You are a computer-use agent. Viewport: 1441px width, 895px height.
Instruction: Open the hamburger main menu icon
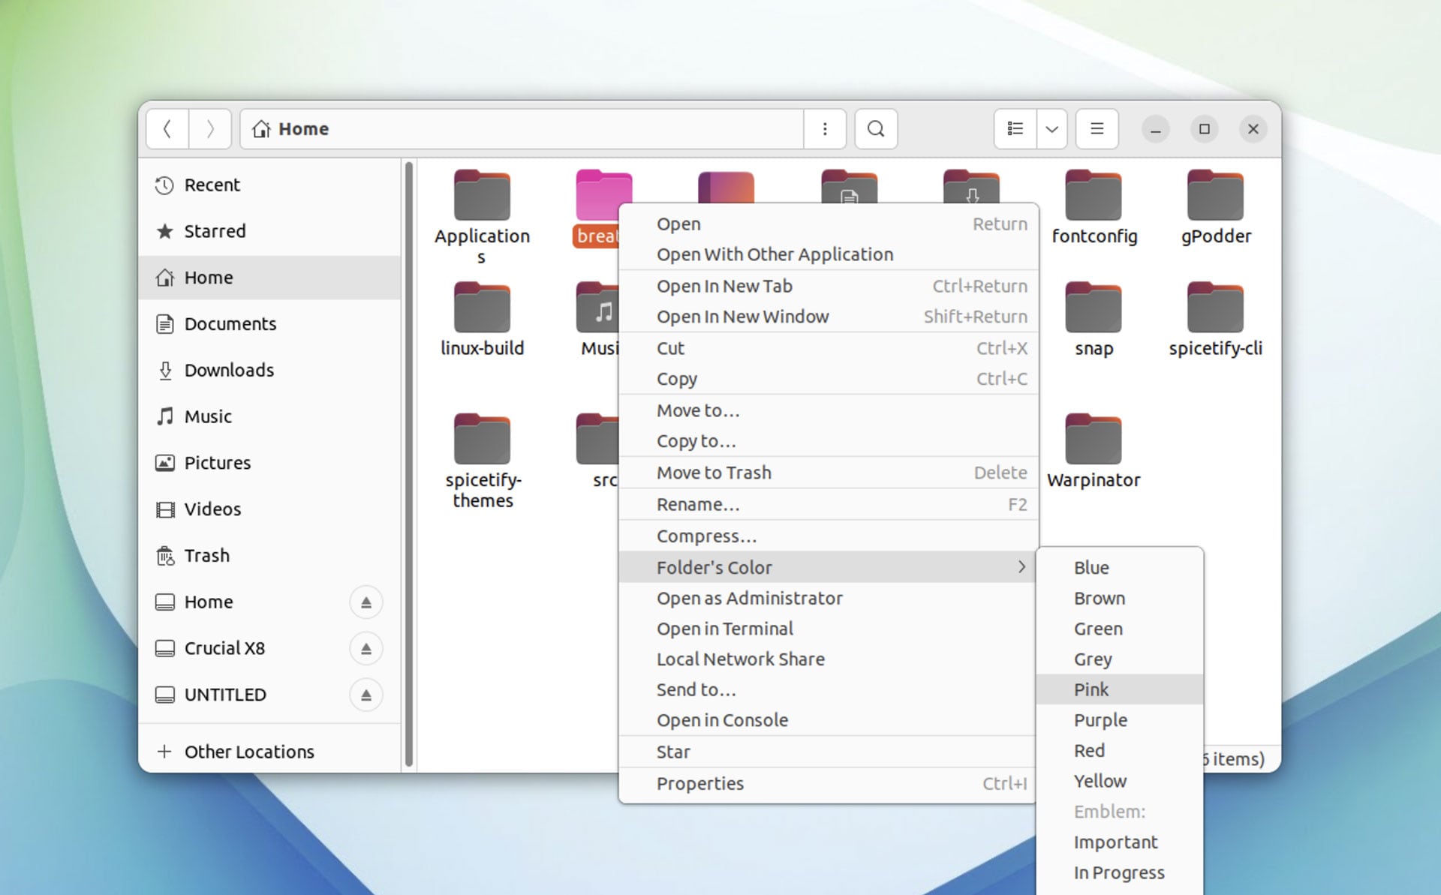click(1097, 129)
